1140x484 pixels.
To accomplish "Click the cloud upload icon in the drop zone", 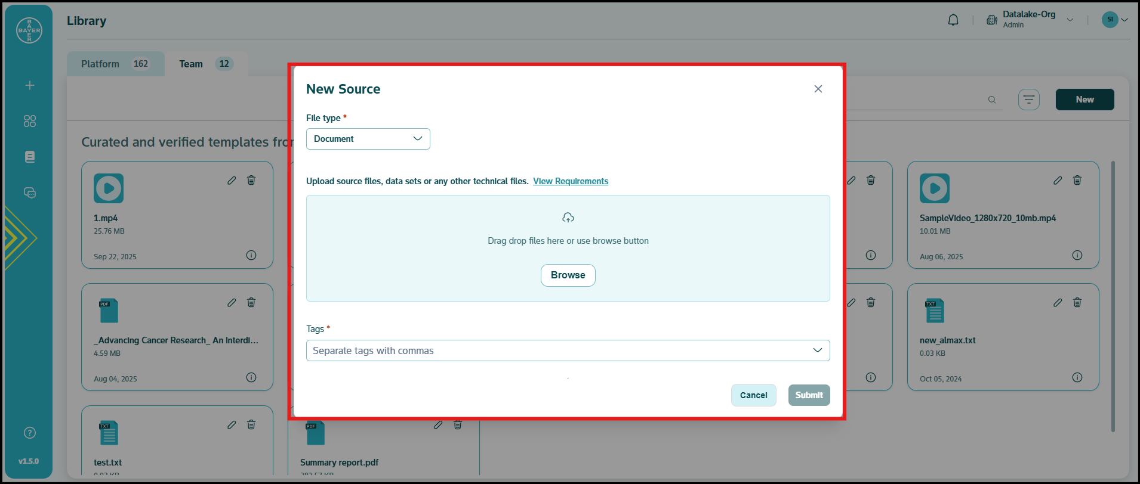I will [568, 218].
